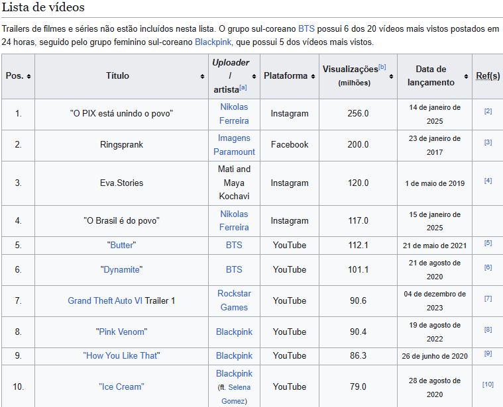Open Nikolas Ferreira link in row 1

pos(234,114)
